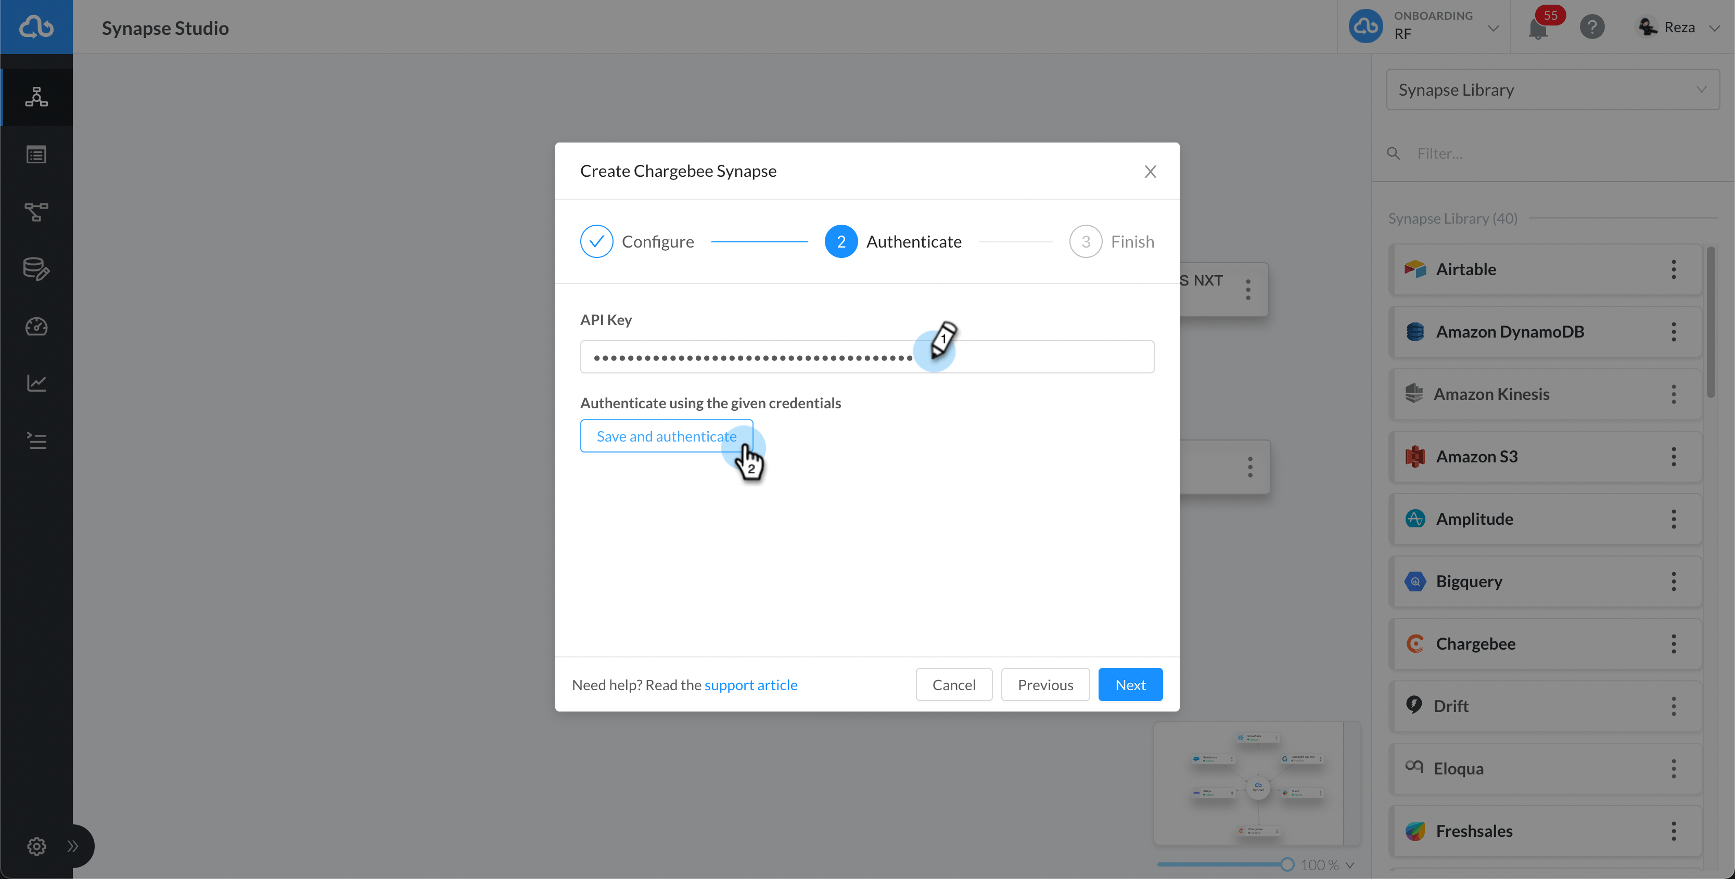
Task: Open Amplitude more options menu
Action: pos(1674,519)
